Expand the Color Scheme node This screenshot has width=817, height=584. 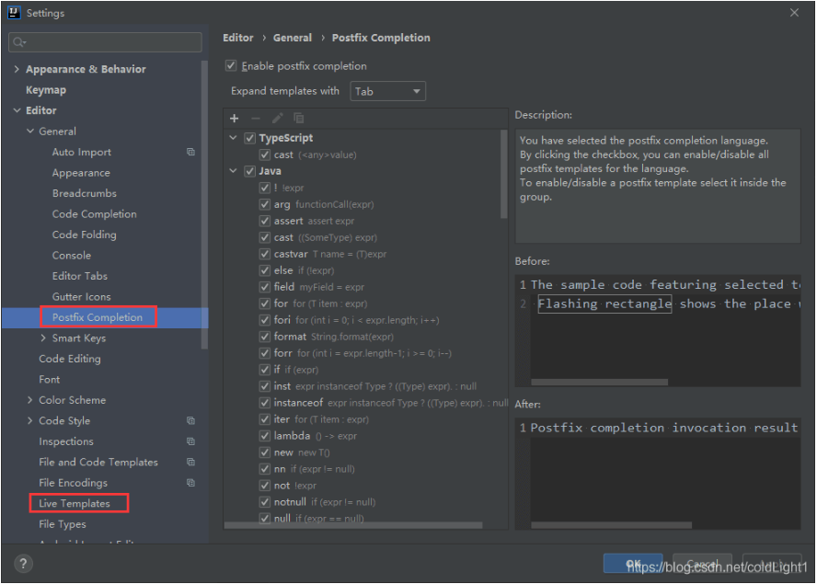click(30, 400)
